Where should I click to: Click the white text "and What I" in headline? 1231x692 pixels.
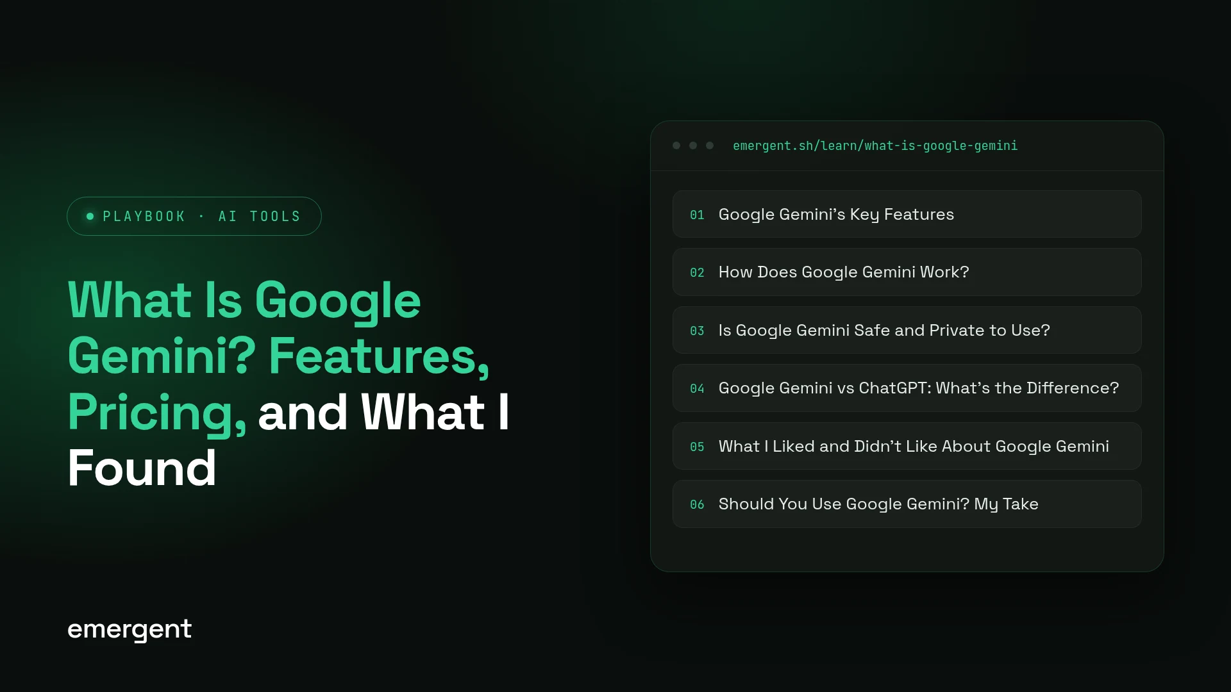383,412
